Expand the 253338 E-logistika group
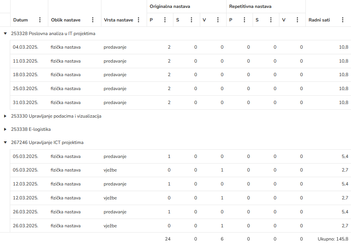The image size is (351, 245). coord(5,129)
